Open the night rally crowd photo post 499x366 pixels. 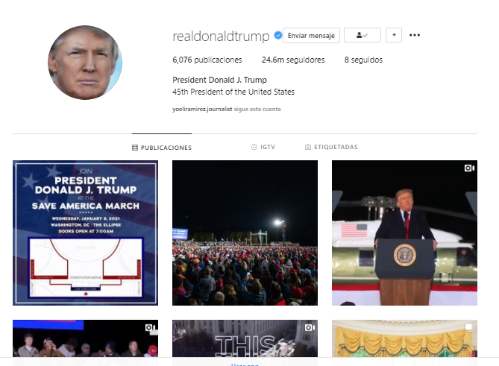point(245,233)
